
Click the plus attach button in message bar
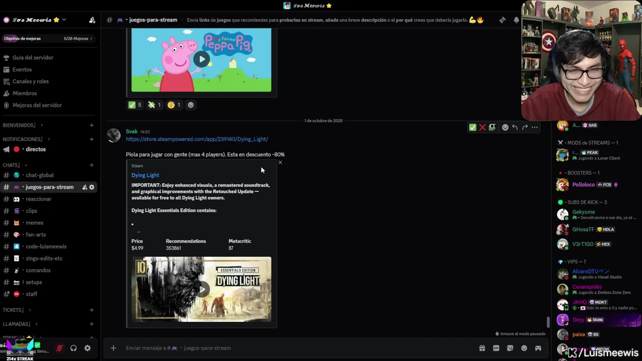[113, 348]
